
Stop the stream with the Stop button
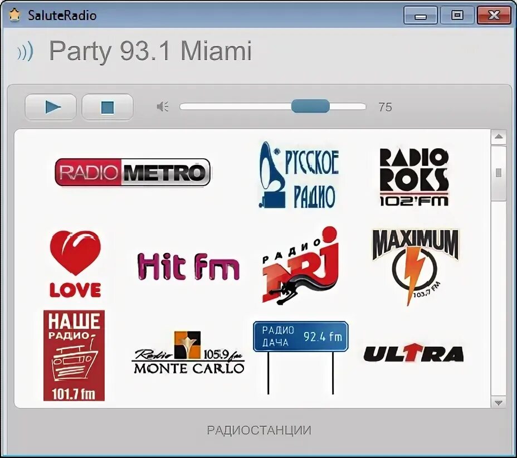[108, 107]
